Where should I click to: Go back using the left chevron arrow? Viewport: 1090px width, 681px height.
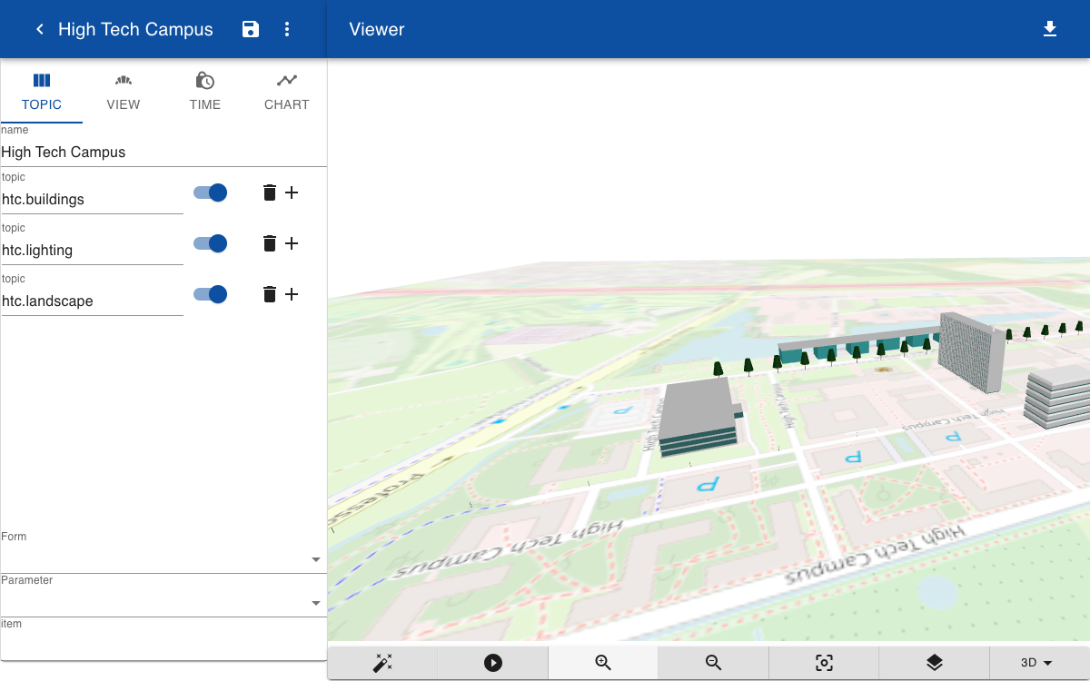[40, 29]
